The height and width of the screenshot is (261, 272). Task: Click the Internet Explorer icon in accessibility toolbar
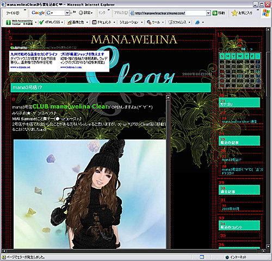197,22
